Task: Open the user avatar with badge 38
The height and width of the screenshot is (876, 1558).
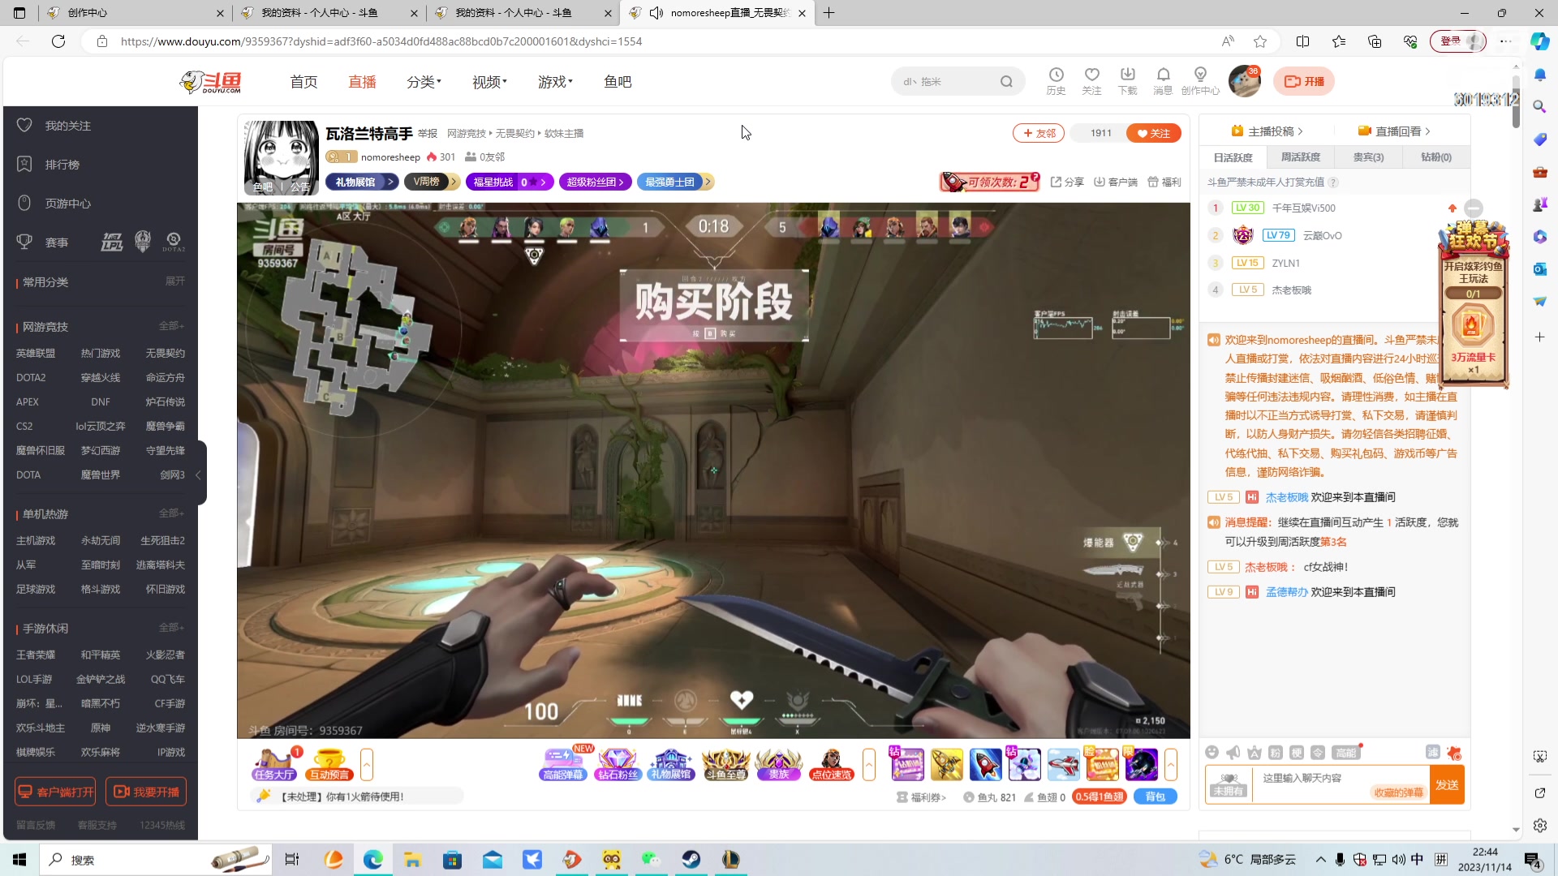Action: coord(1245,81)
